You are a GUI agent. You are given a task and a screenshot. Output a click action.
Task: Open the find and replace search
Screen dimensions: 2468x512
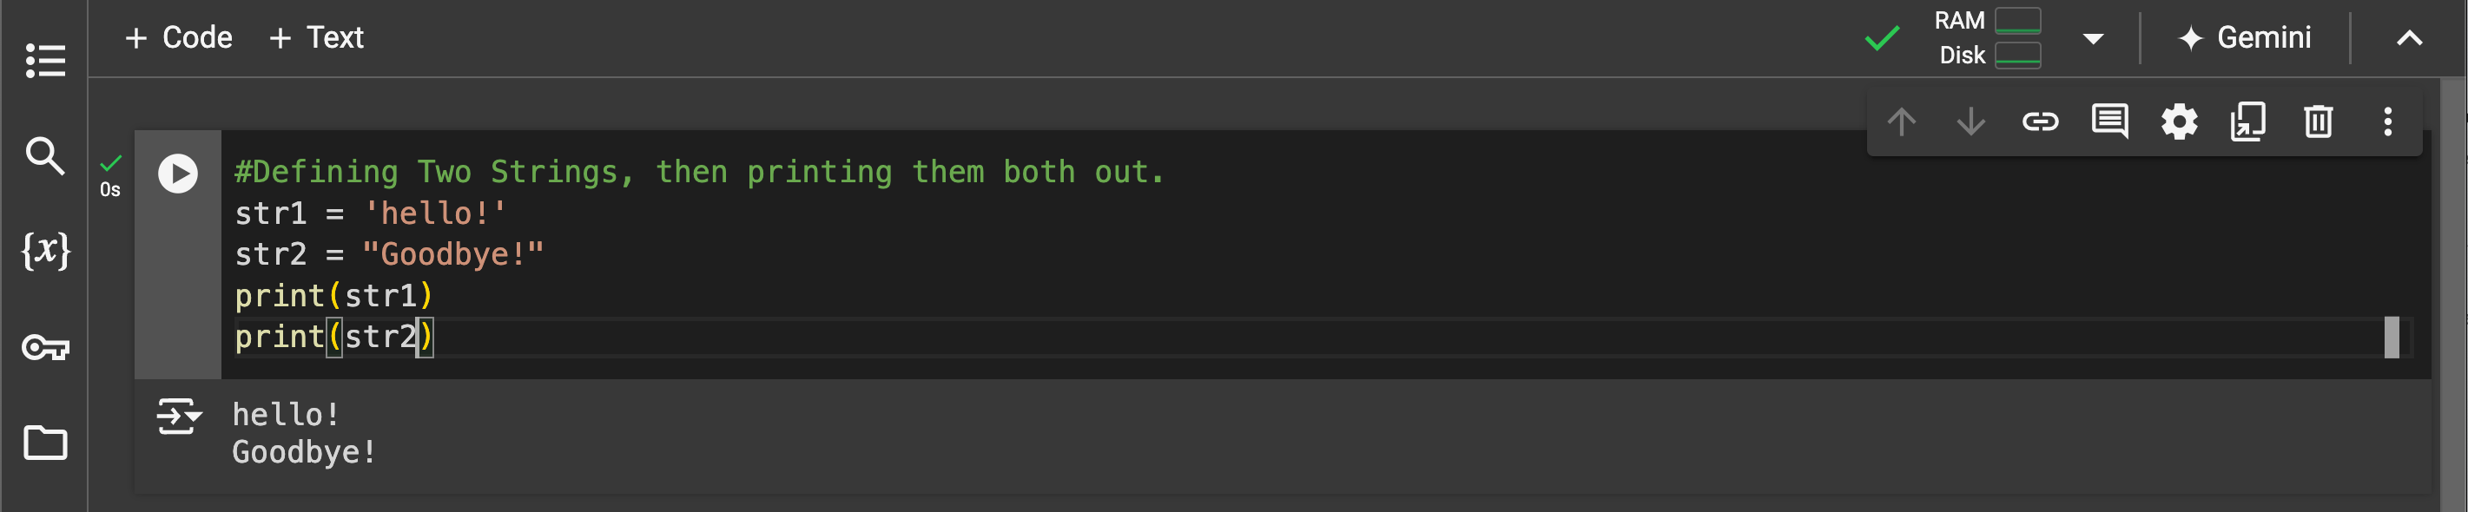45,155
